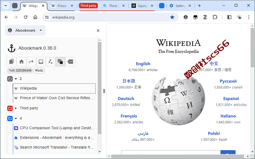Open the profile avatar menu
255x159 pixels.
point(239,17)
